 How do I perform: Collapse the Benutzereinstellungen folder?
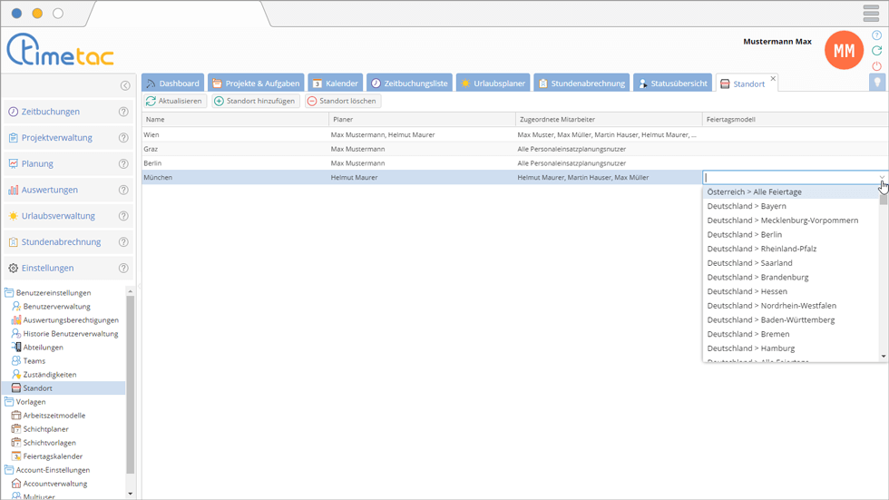point(9,293)
